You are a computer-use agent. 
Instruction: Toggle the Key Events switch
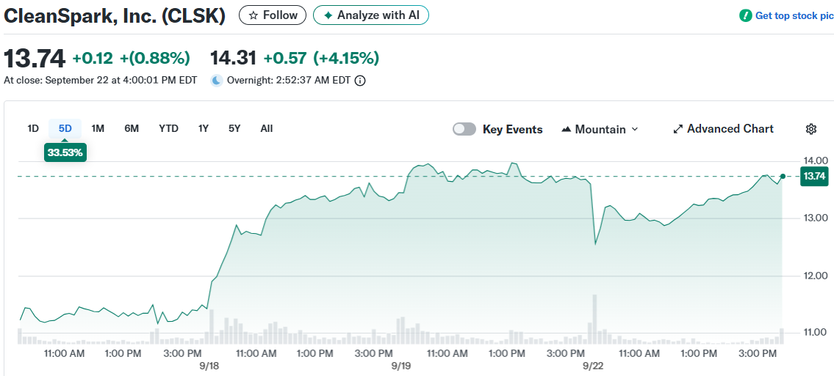coord(464,130)
